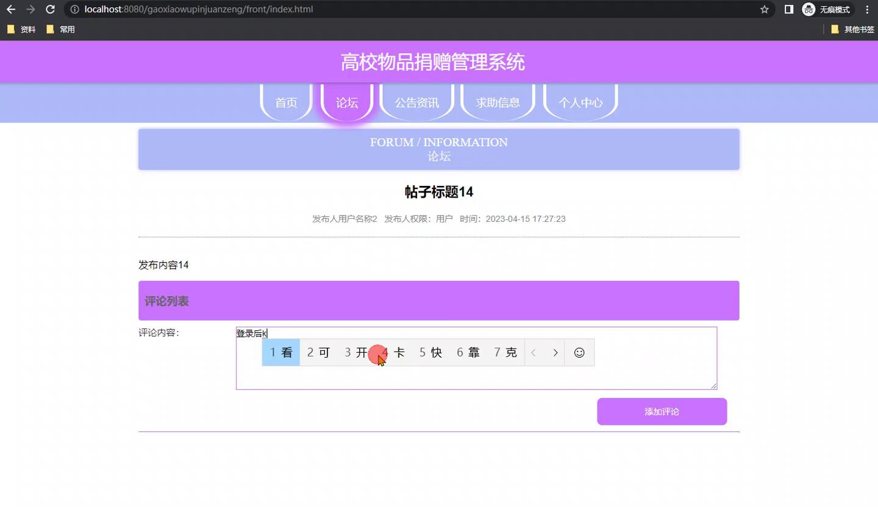
Task: Open the Chrome three-dot menu
Action: tap(867, 10)
